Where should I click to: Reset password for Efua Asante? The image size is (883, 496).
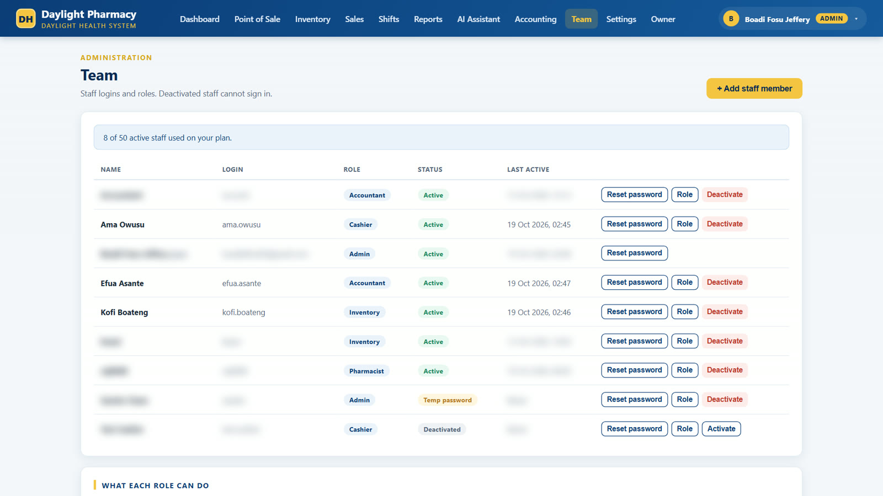click(634, 282)
